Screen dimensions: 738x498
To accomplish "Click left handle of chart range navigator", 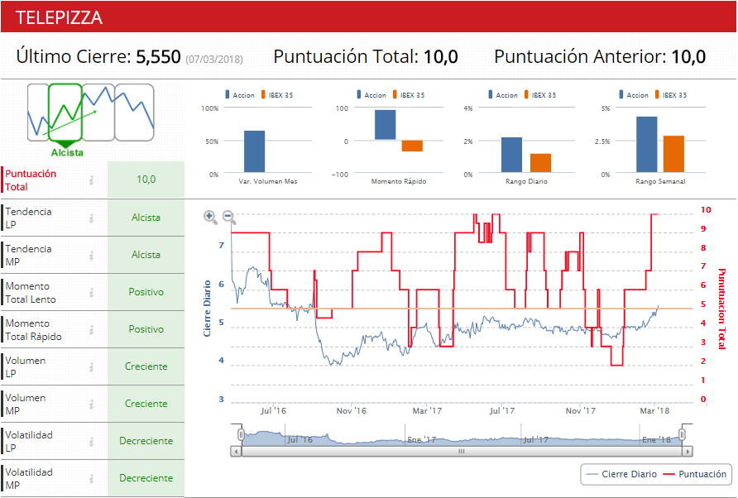I will (241, 434).
